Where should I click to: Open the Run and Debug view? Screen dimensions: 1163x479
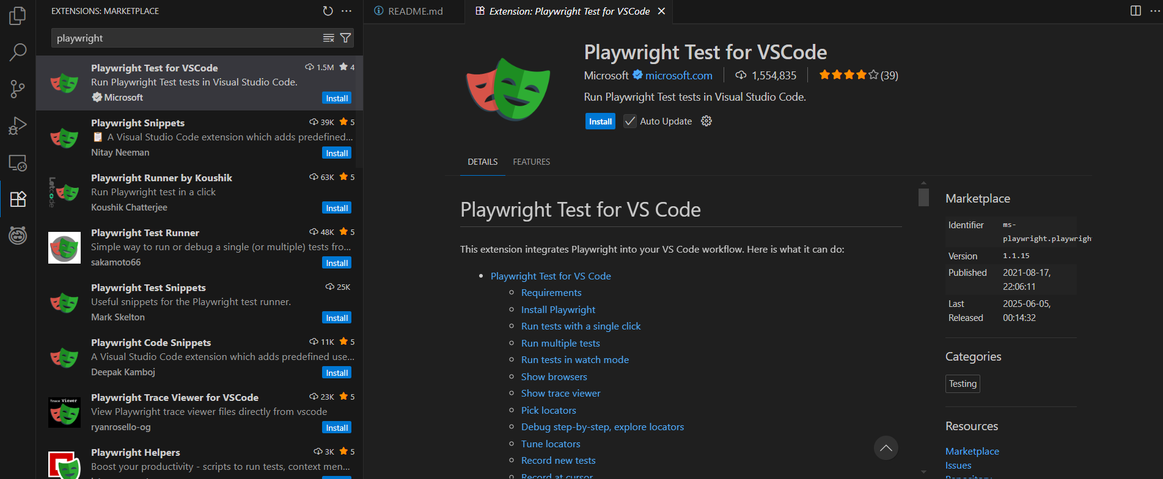tap(18, 126)
